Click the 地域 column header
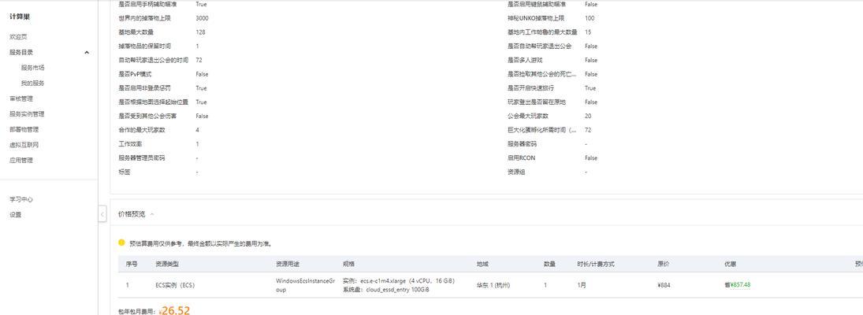Screen dimensions: 863x315 (x=482, y=264)
